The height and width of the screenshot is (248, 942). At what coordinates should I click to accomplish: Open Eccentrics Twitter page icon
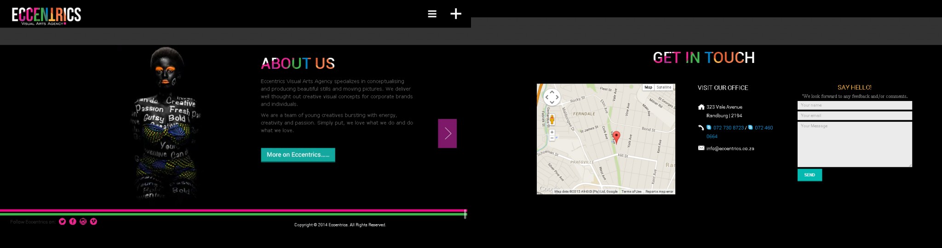click(63, 222)
